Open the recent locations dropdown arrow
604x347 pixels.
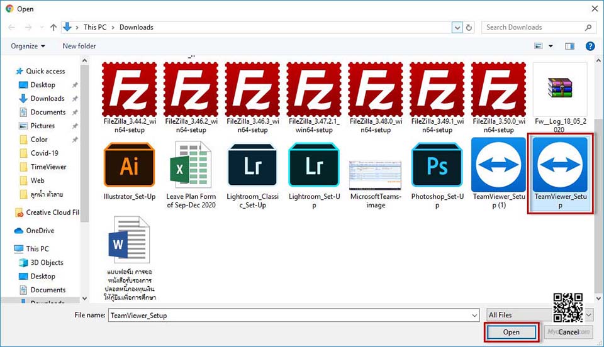42,28
